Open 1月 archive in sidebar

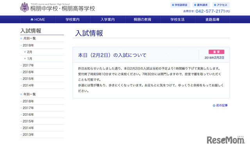30,59
